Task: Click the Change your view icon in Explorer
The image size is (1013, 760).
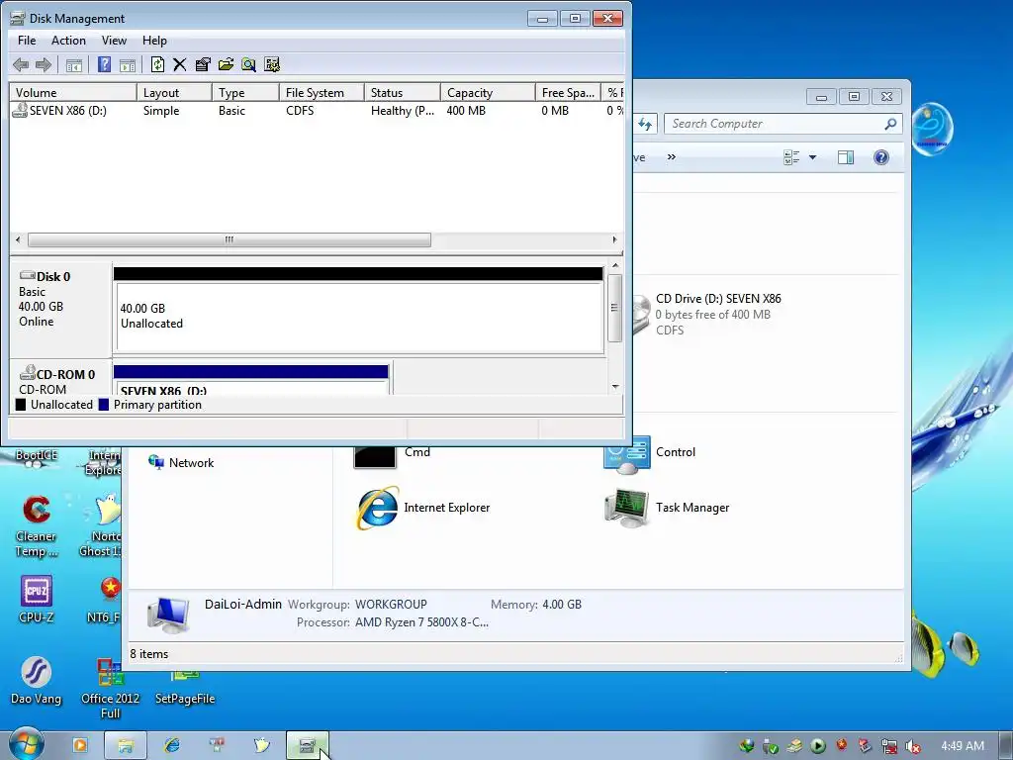Action: [x=791, y=157]
